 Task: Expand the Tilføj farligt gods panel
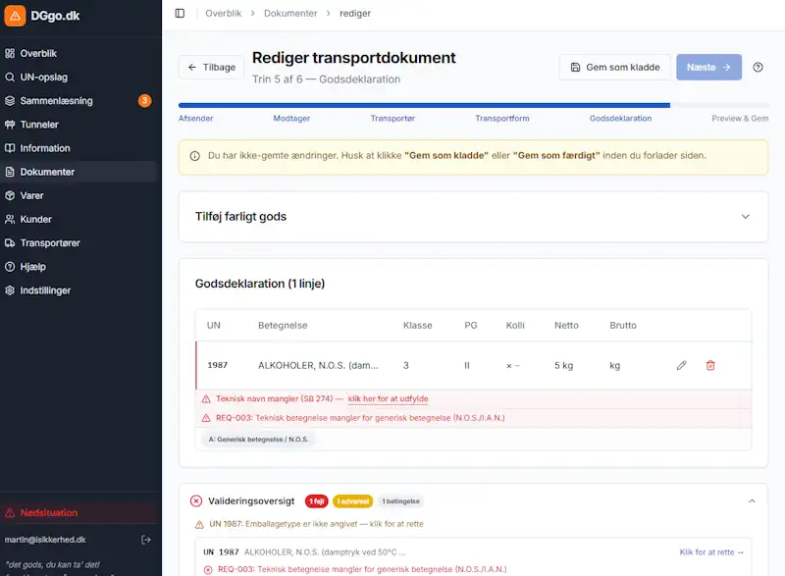[x=744, y=217]
